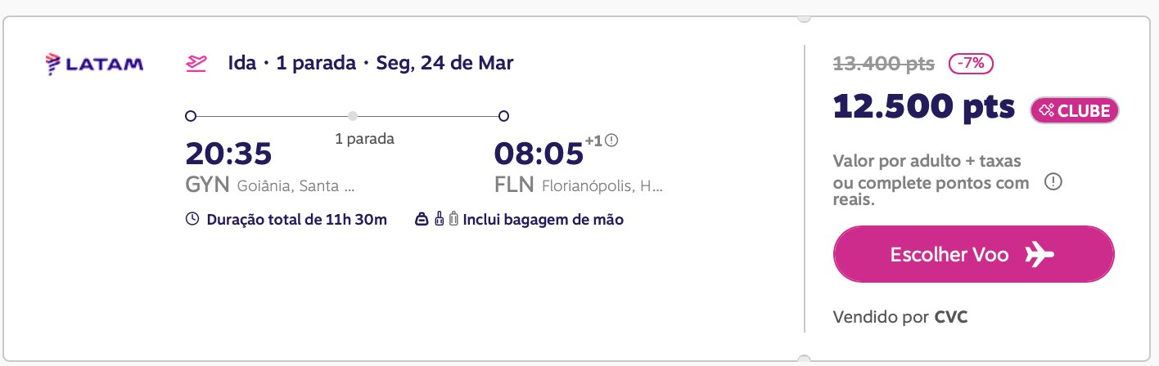
Task: Click the LATAM airline logo
Action: pos(94,63)
